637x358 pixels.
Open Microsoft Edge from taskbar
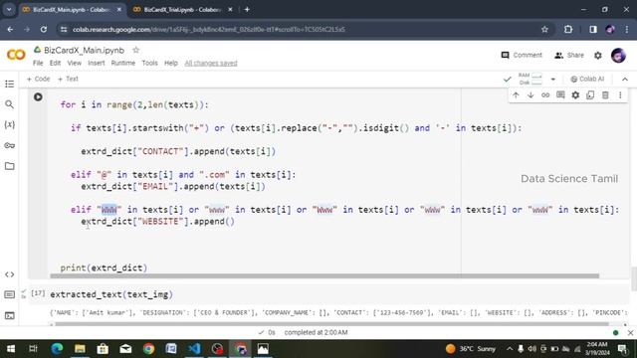coord(57,349)
